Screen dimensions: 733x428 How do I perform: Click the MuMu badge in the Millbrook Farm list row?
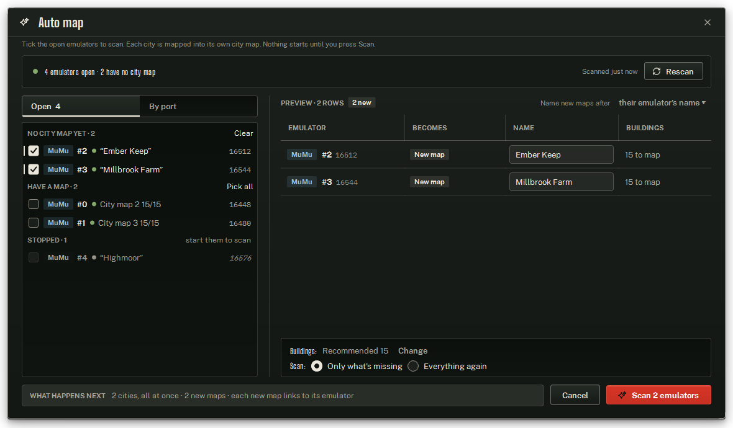tap(58, 169)
